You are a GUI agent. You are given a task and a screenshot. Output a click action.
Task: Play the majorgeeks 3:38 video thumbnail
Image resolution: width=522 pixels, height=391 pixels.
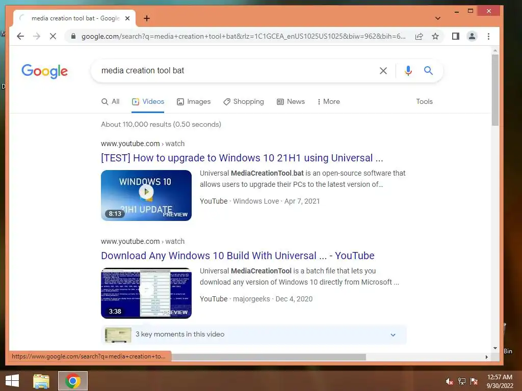[x=146, y=293]
